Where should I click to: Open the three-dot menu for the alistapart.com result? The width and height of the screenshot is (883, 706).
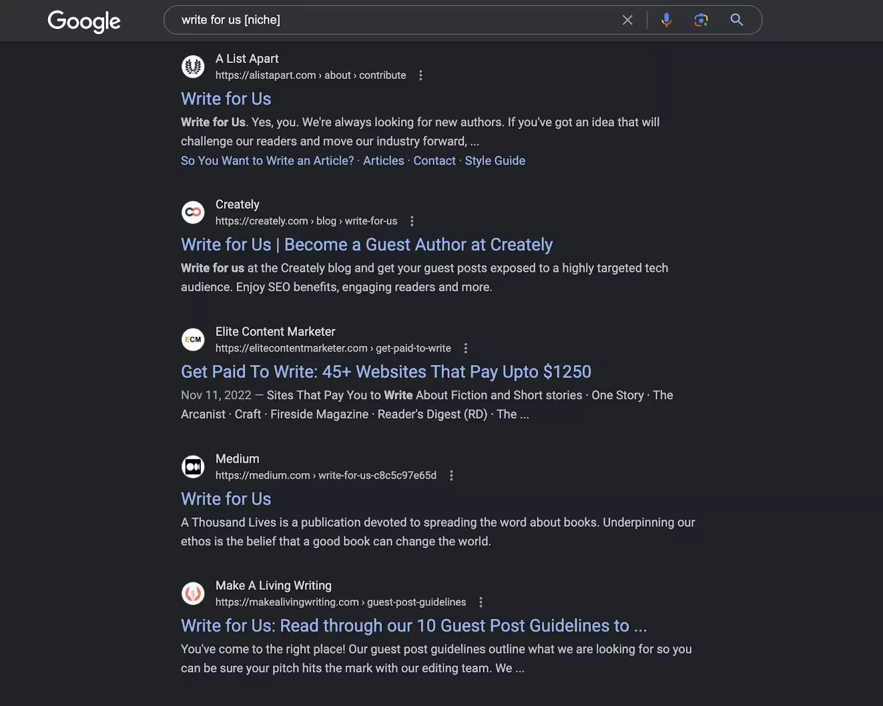[x=421, y=75]
